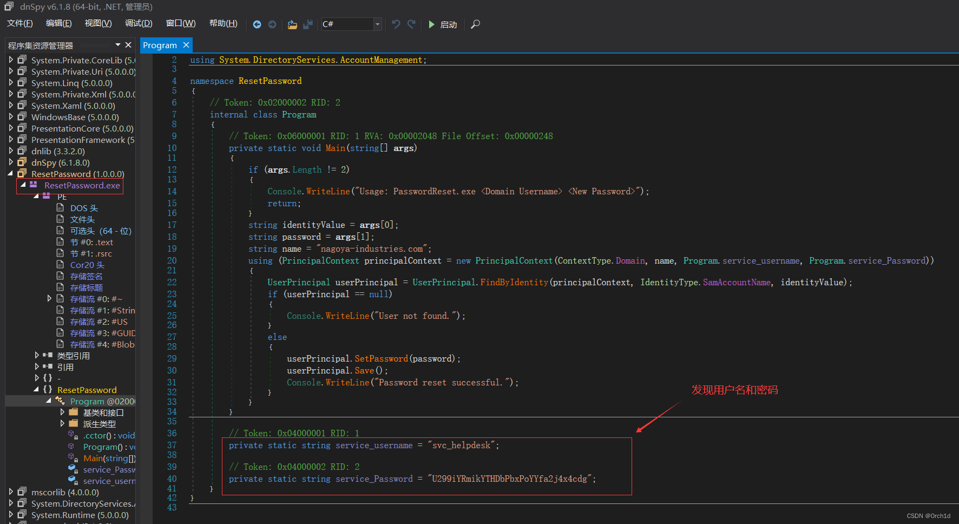
Task: Open file using the folder icon
Action: 292,24
